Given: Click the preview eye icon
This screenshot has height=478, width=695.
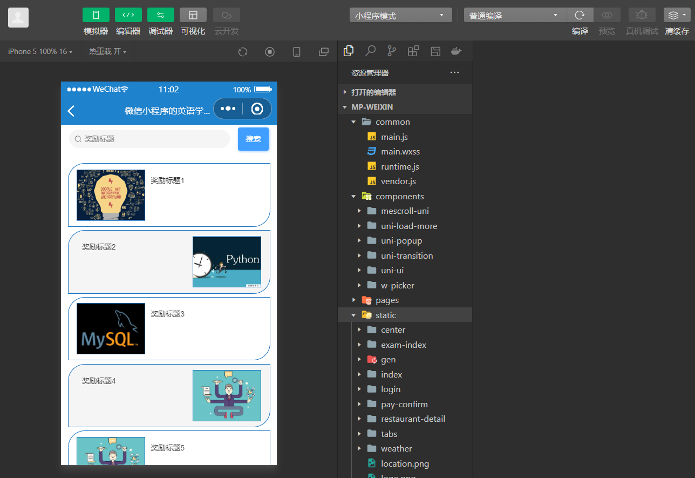Looking at the screenshot, I should tap(607, 15).
